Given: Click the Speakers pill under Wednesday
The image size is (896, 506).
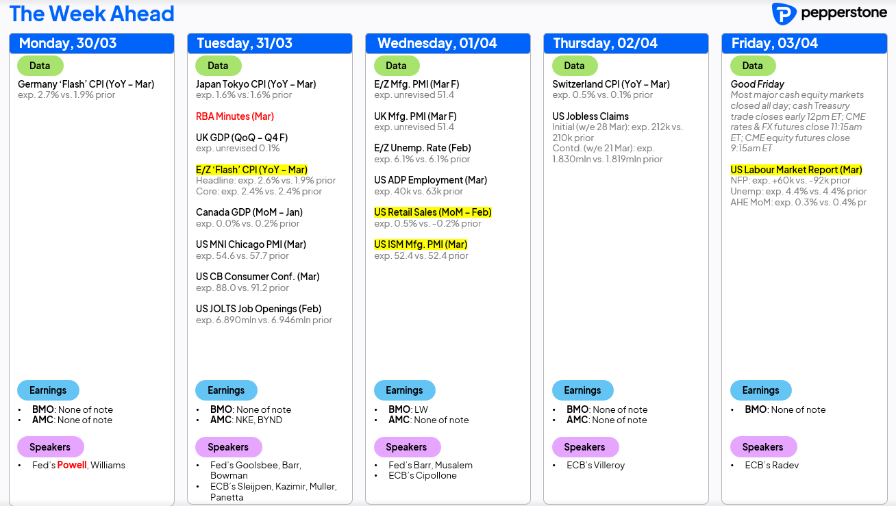Looking at the screenshot, I should point(406,447).
